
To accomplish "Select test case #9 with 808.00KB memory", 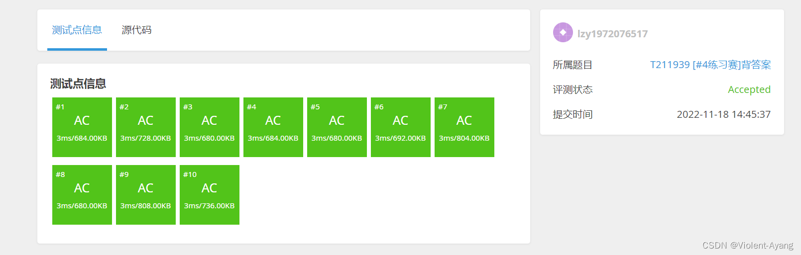I will coord(146,195).
